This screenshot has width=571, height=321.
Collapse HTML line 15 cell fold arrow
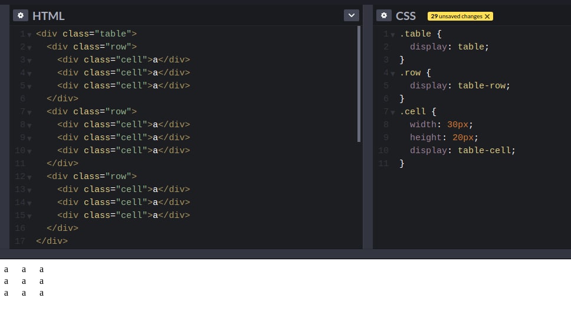(x=29, y=216)
